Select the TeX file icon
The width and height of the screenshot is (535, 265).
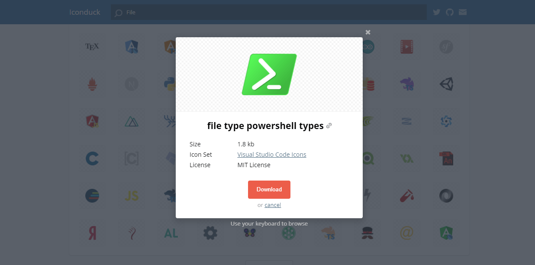point(92,47)
